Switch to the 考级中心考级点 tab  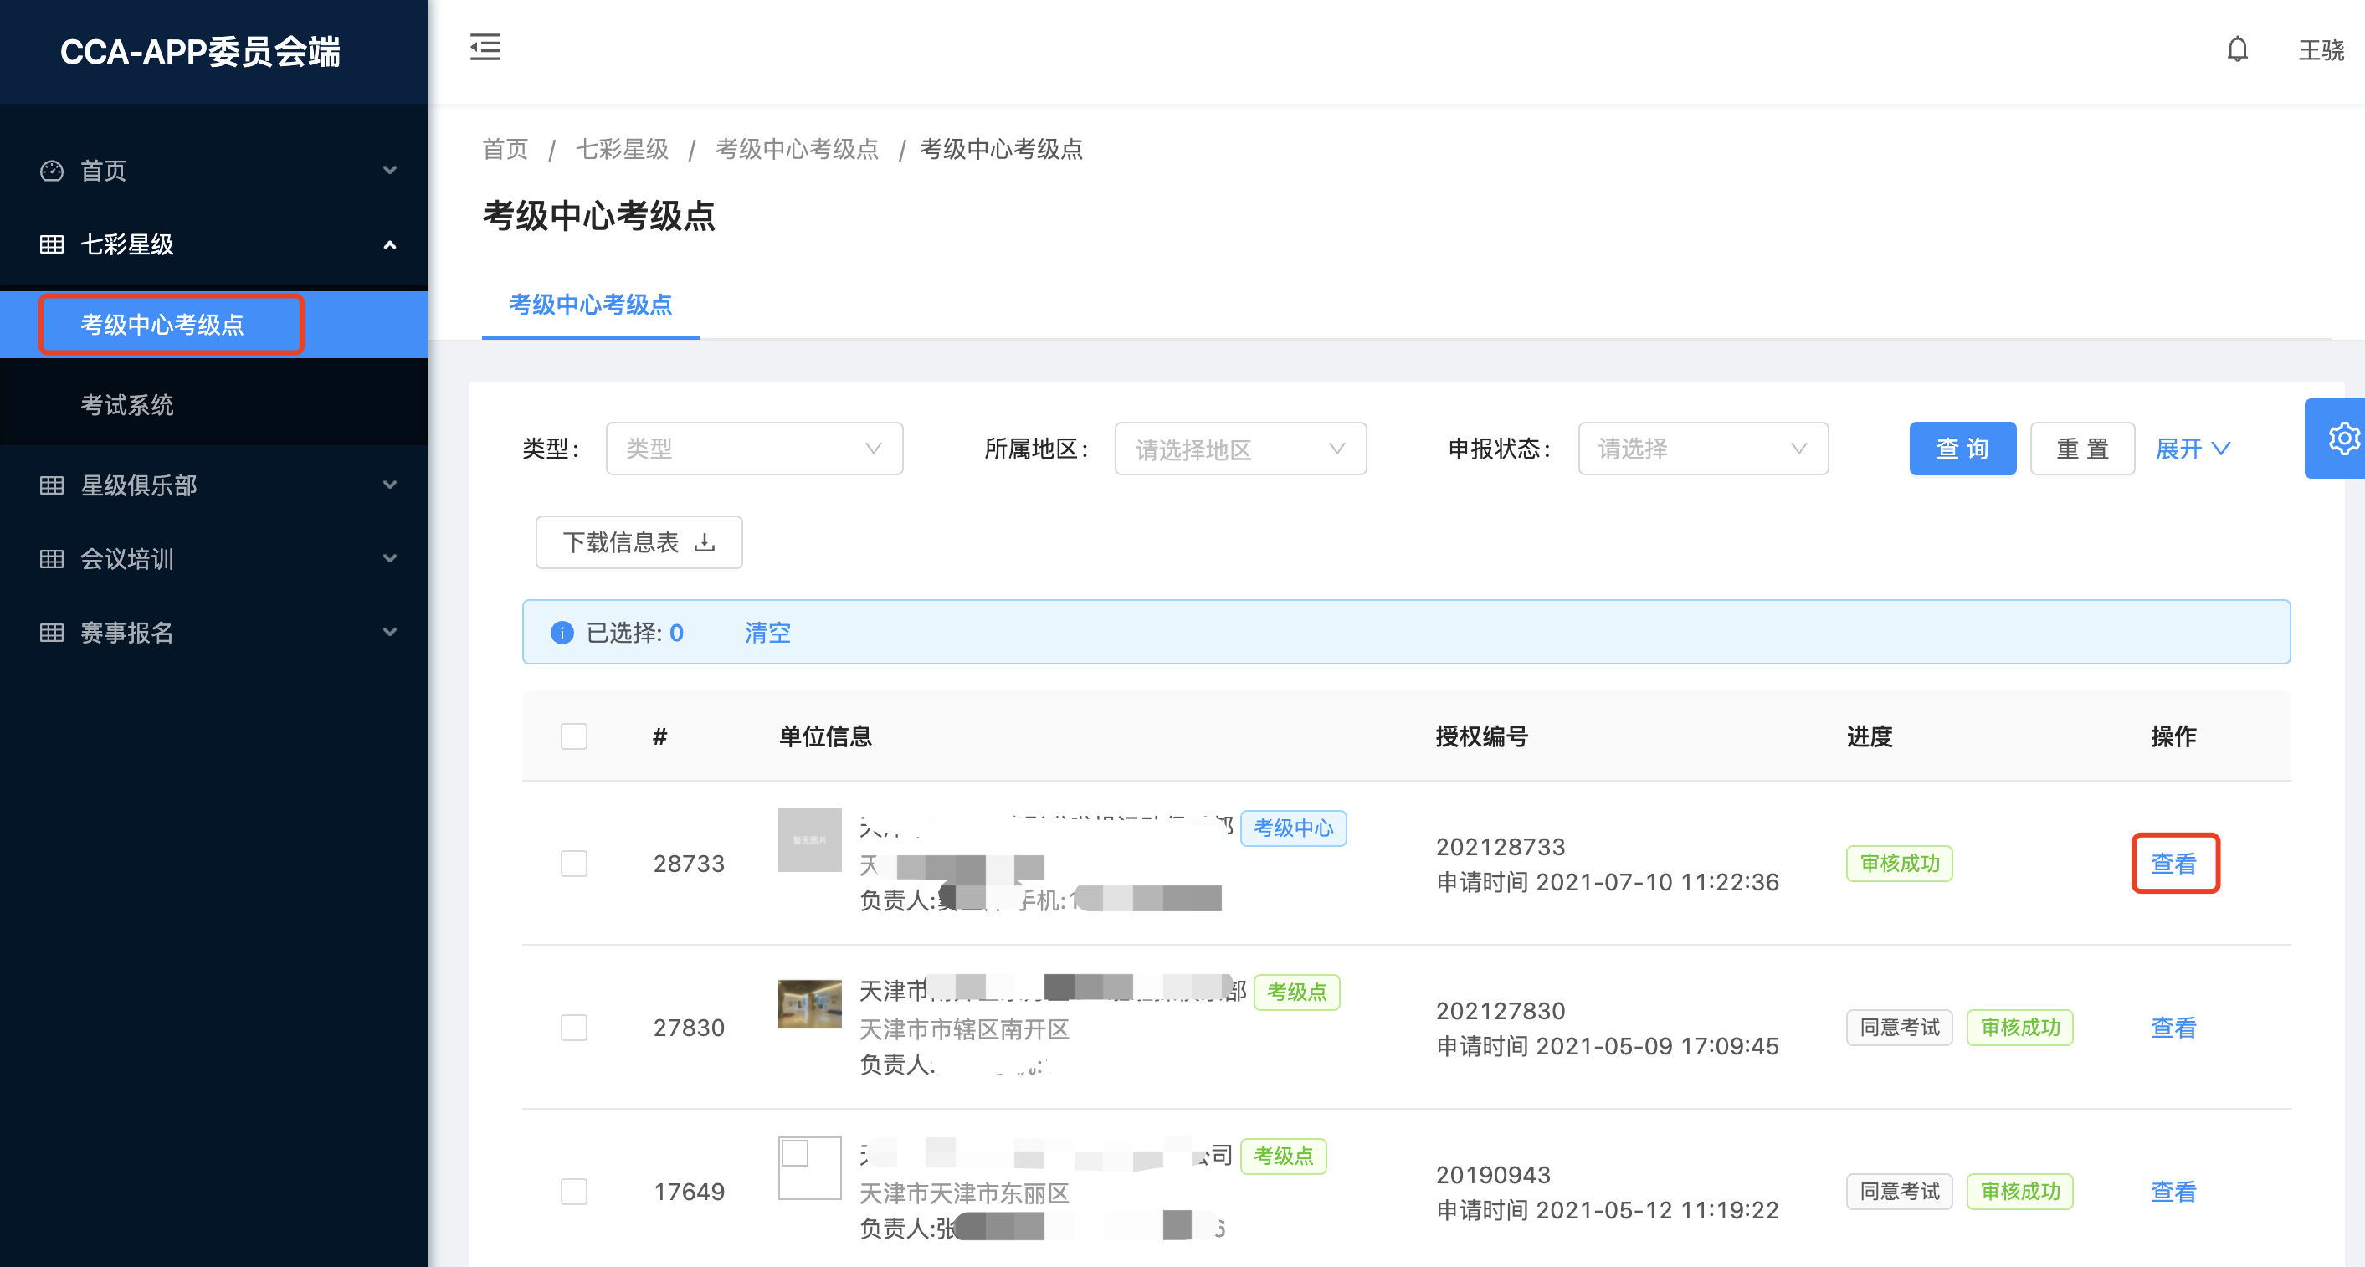590,305
